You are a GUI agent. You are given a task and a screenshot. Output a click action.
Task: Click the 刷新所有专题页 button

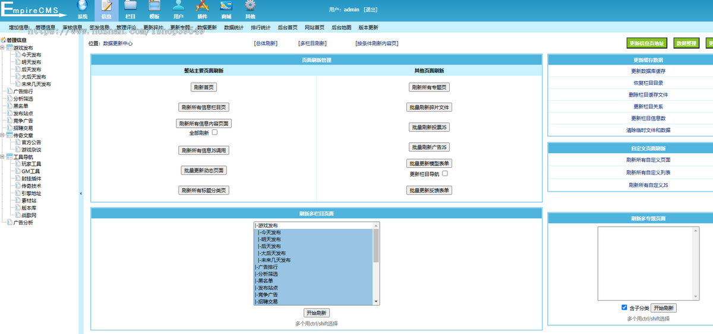[430, 87]
